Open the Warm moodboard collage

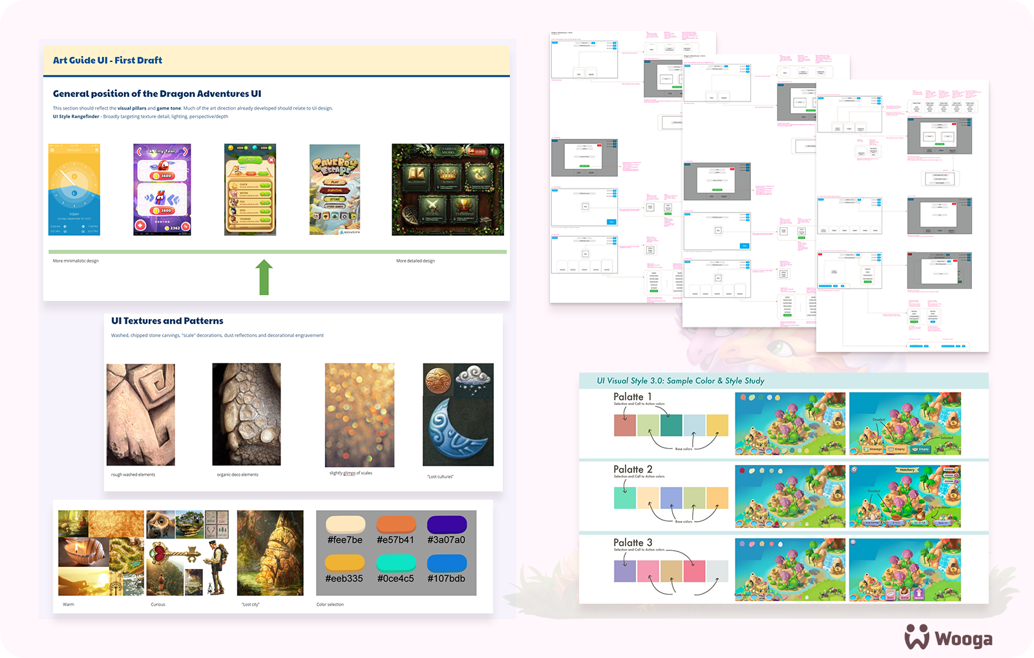point(101,553)
